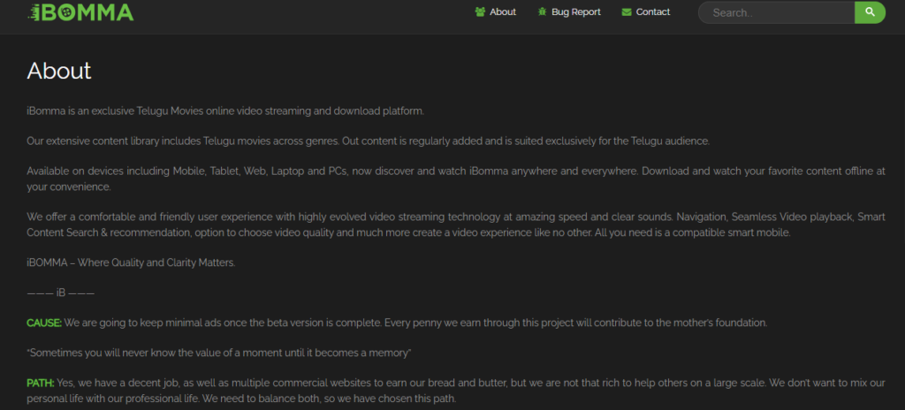Image resolution: width=905 pixels, height=410 pixels.
Task: Click the envelope icon beside Contact
Action: pos(627,12)
